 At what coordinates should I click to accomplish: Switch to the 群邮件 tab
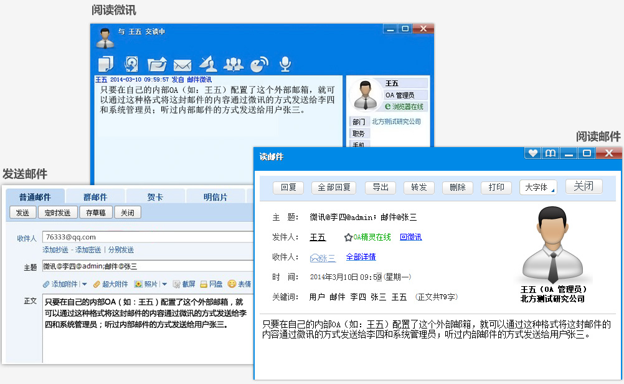(95, 197)
